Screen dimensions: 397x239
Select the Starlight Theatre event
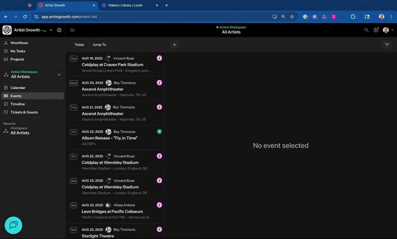pos(115,232)
